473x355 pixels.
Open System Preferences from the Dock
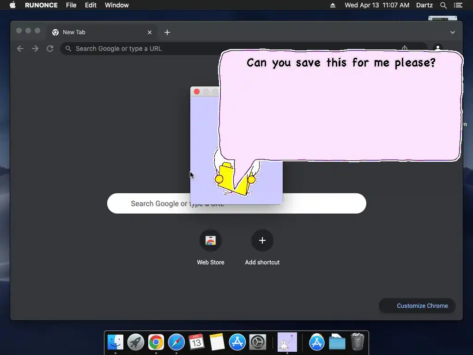(x=258, y=342)
